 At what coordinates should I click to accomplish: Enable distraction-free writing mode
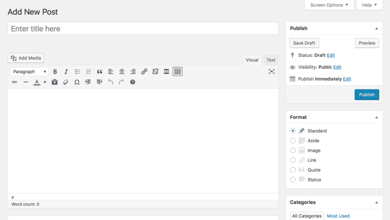click(x=272, y=72)
